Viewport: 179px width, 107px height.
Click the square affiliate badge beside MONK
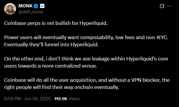click(x=42, y=6)
